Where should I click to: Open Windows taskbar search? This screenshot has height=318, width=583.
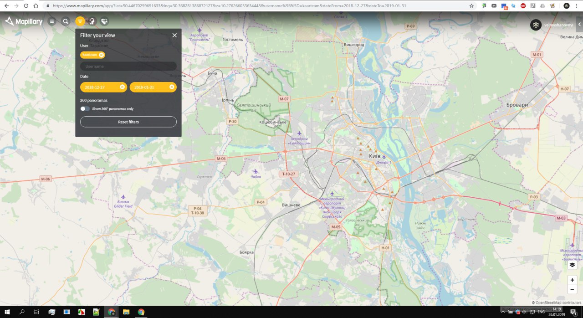point(22,312)
